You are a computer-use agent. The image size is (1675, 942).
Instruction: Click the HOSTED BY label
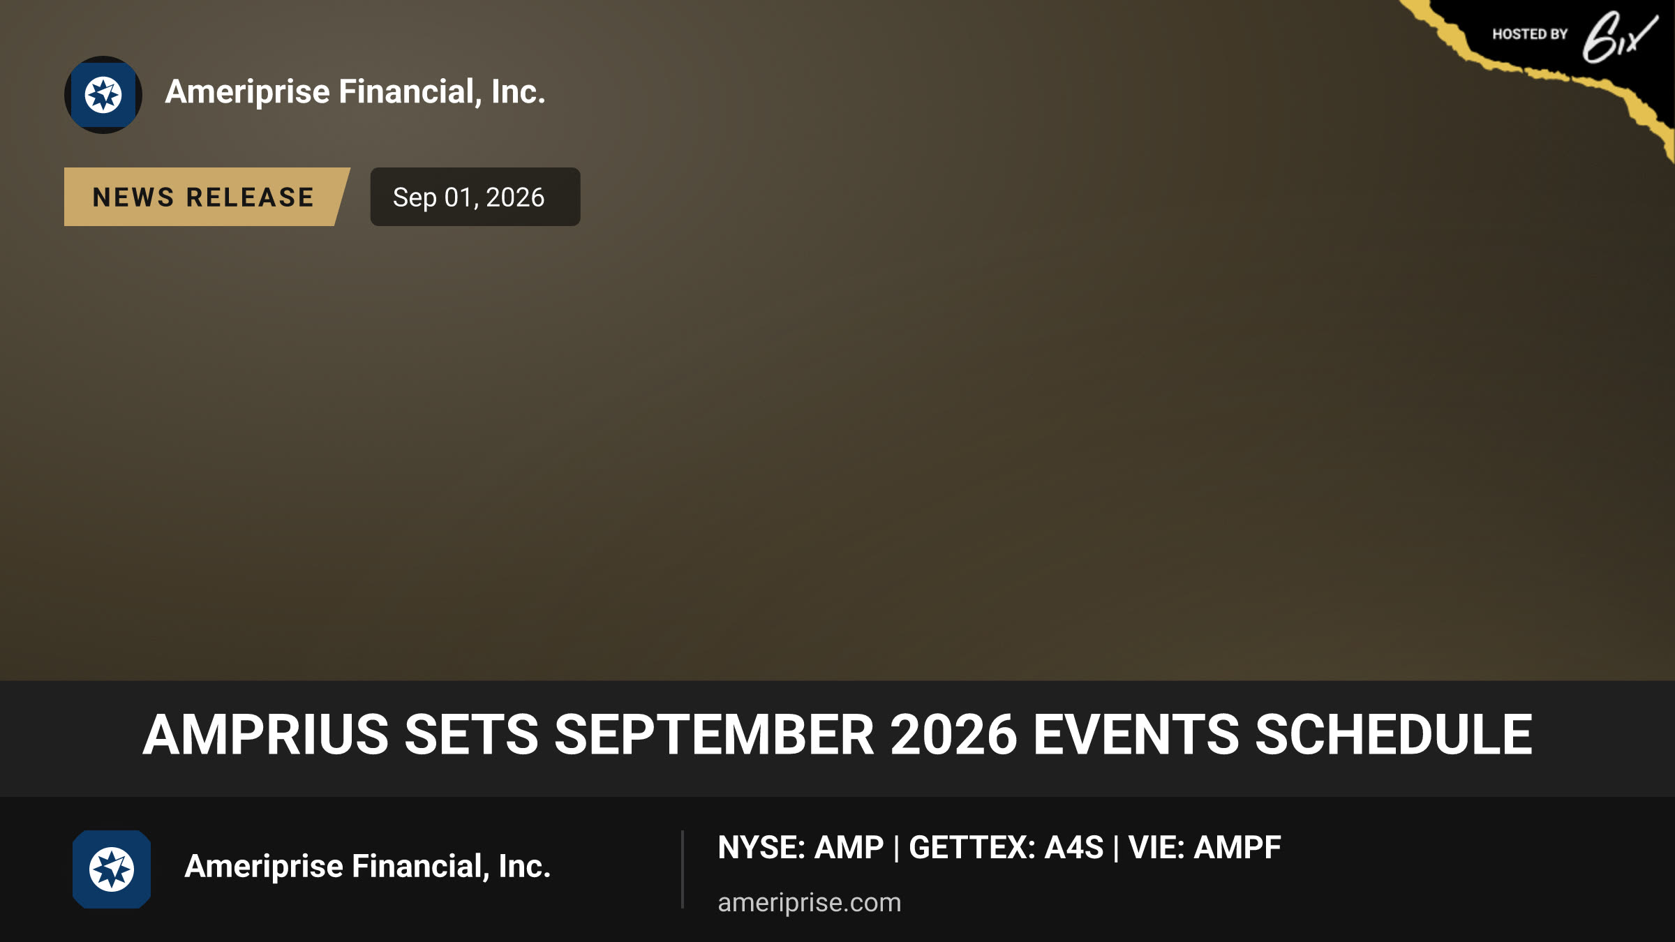(1530, 34)
